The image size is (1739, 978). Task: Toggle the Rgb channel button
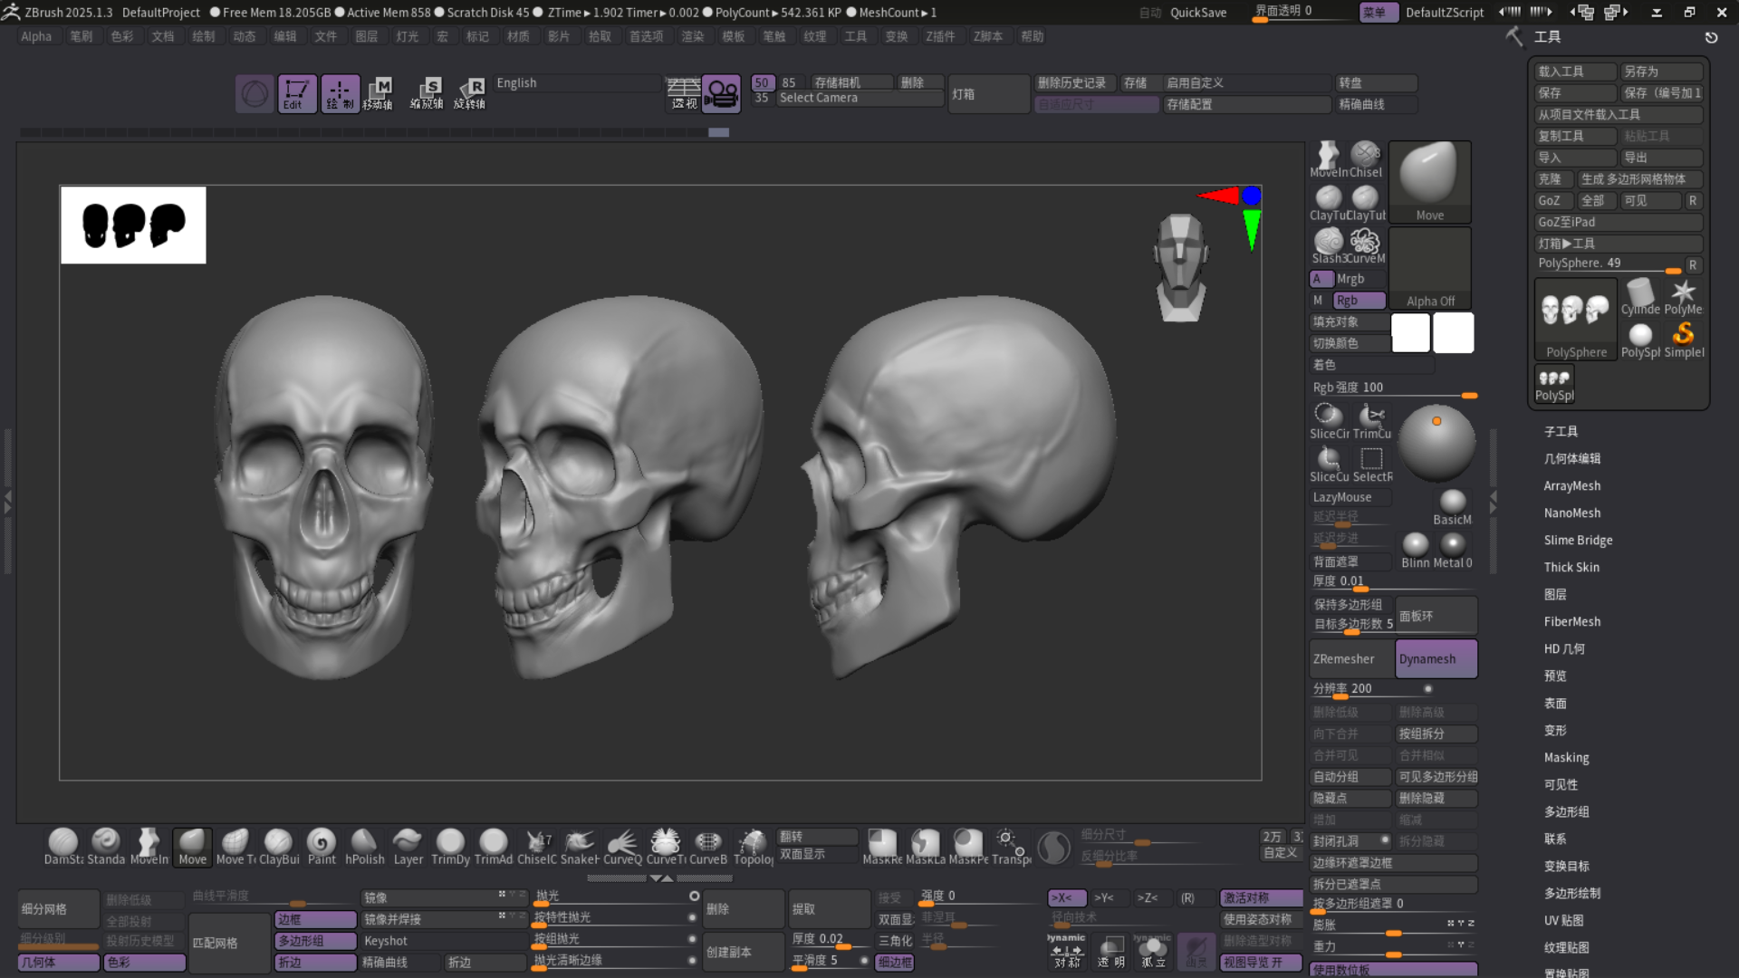pos(1359,300)
